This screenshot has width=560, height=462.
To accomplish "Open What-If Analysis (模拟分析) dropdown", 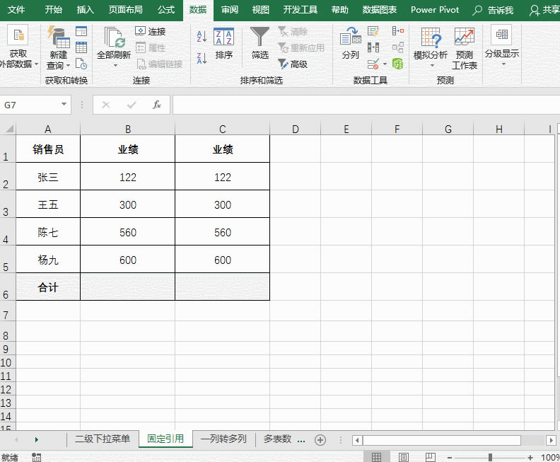I will [x=431, y=47].
